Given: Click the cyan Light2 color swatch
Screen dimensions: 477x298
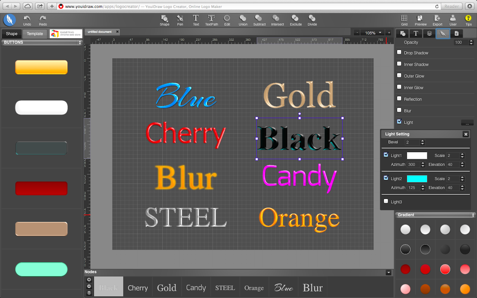Looking at the screenshot, I should click(417, 178).
